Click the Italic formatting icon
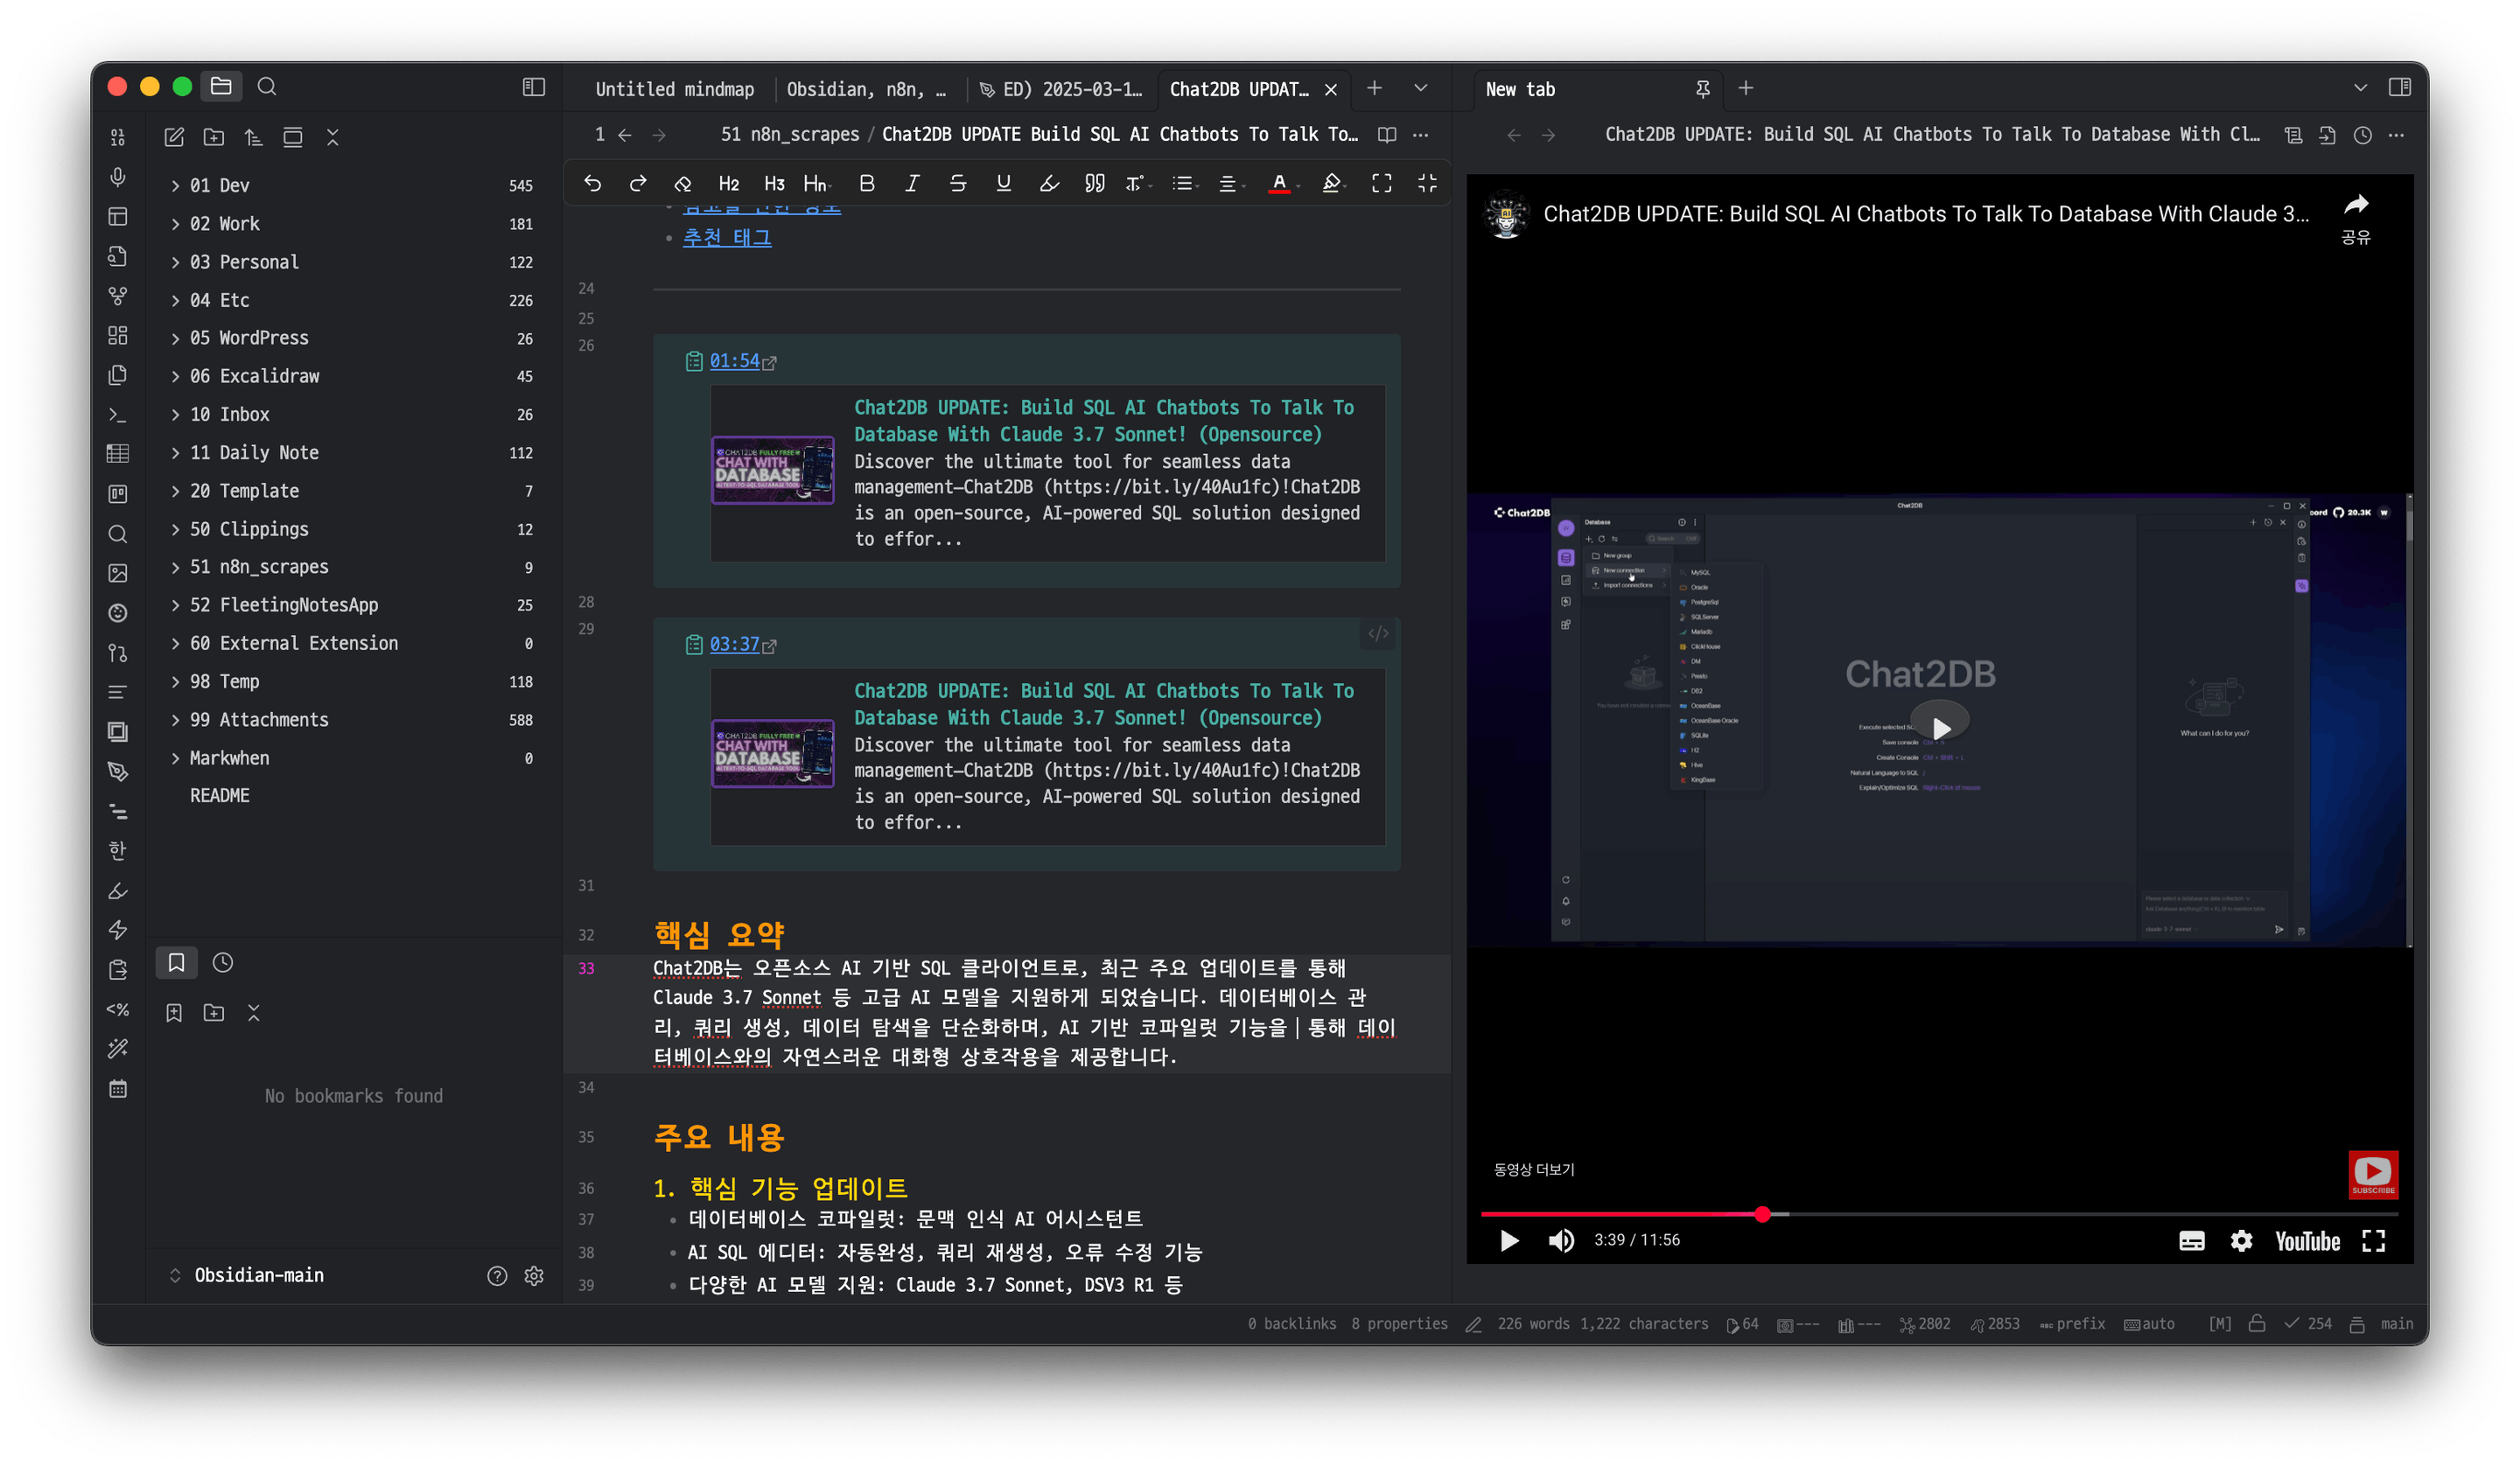 click(912, 183)
